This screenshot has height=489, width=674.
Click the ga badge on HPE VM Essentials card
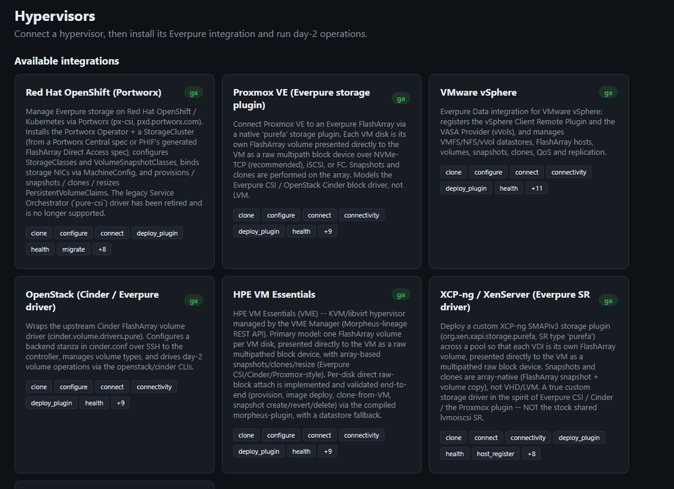coord(401,295)
